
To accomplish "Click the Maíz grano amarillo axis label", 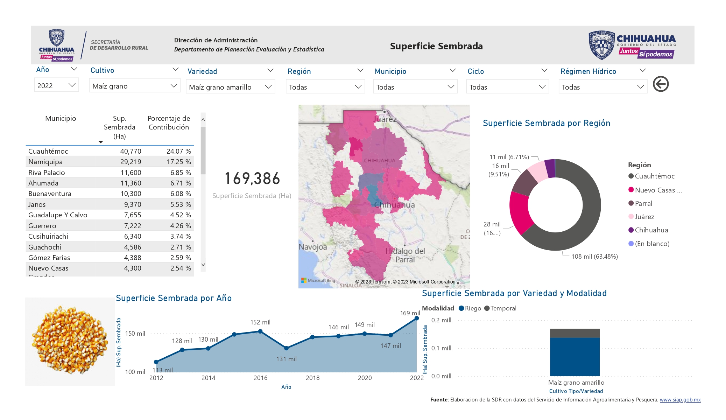I will pos(576,383).
